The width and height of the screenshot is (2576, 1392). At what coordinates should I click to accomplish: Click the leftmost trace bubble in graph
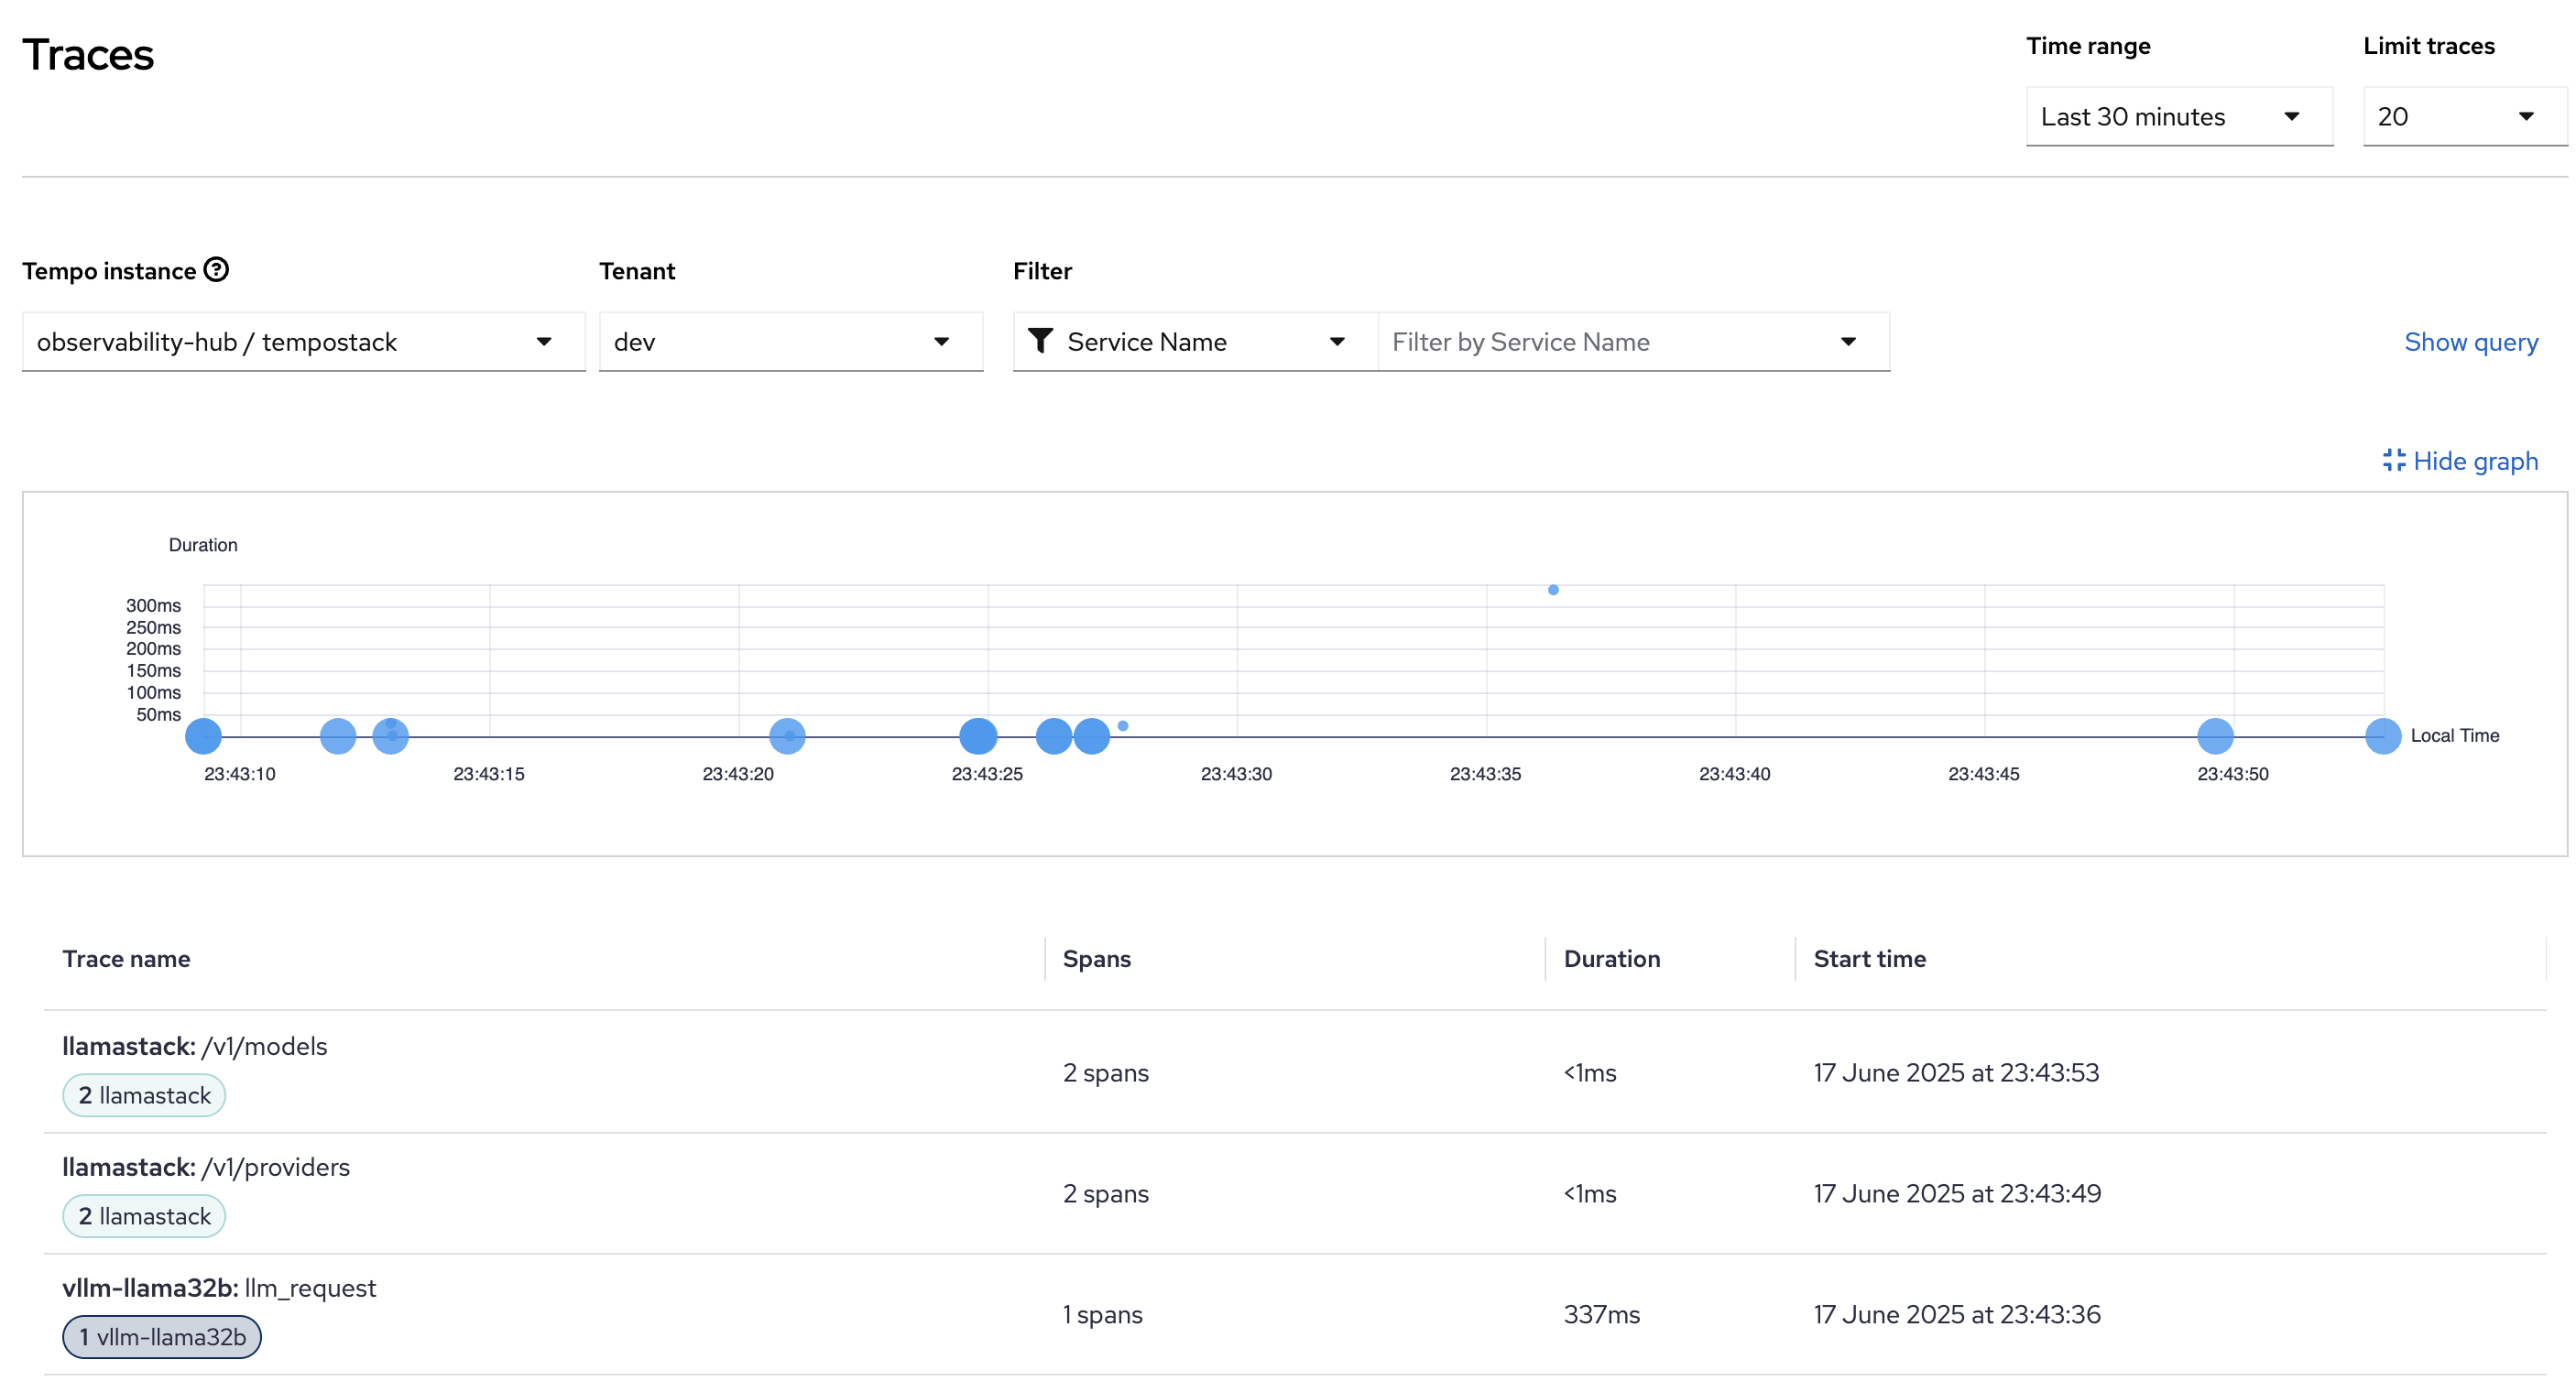tap(203, 737)
